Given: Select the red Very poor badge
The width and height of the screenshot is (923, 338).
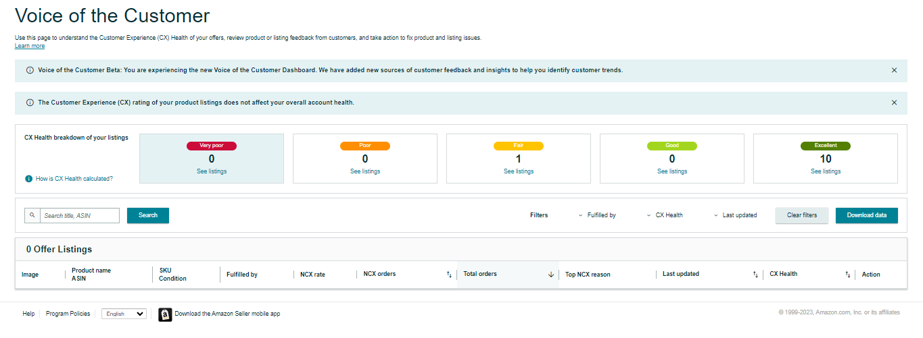Looking at the screenshot, I should tap(212, 146).
